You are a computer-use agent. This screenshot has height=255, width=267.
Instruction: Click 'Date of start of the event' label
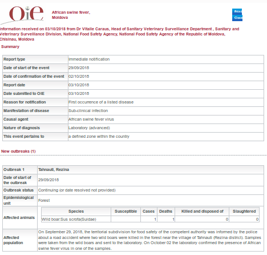coord(26,68)
